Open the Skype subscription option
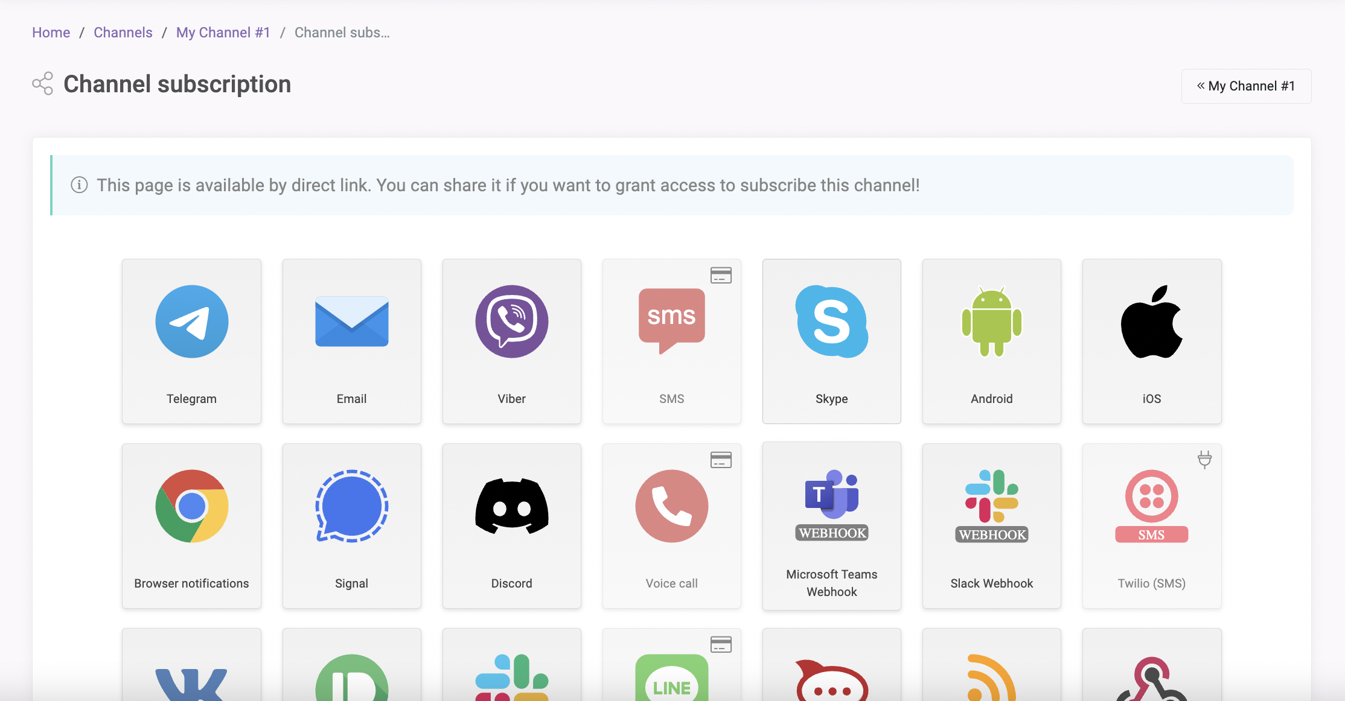 click(x=831, y=341)
